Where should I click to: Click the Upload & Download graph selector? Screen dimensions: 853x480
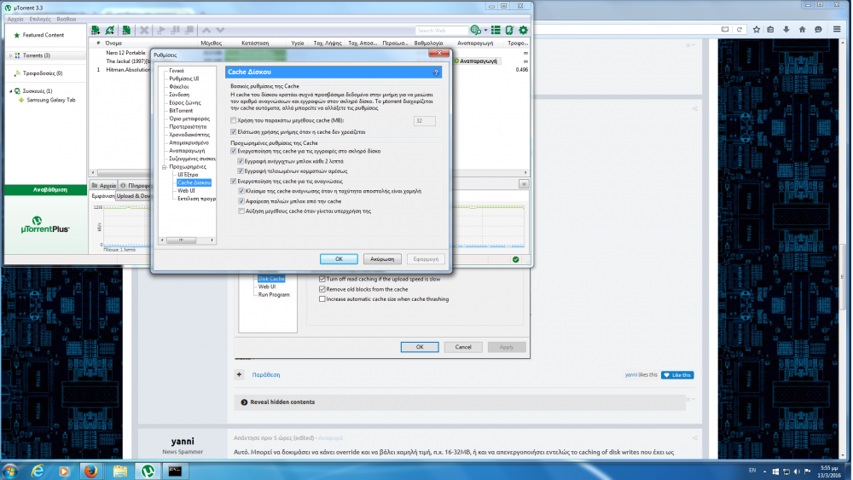[x=133, y=196]
